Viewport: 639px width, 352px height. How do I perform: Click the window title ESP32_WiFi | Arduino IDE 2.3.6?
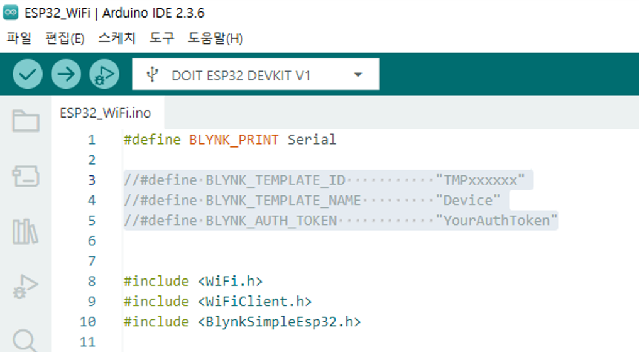point(114,13)
